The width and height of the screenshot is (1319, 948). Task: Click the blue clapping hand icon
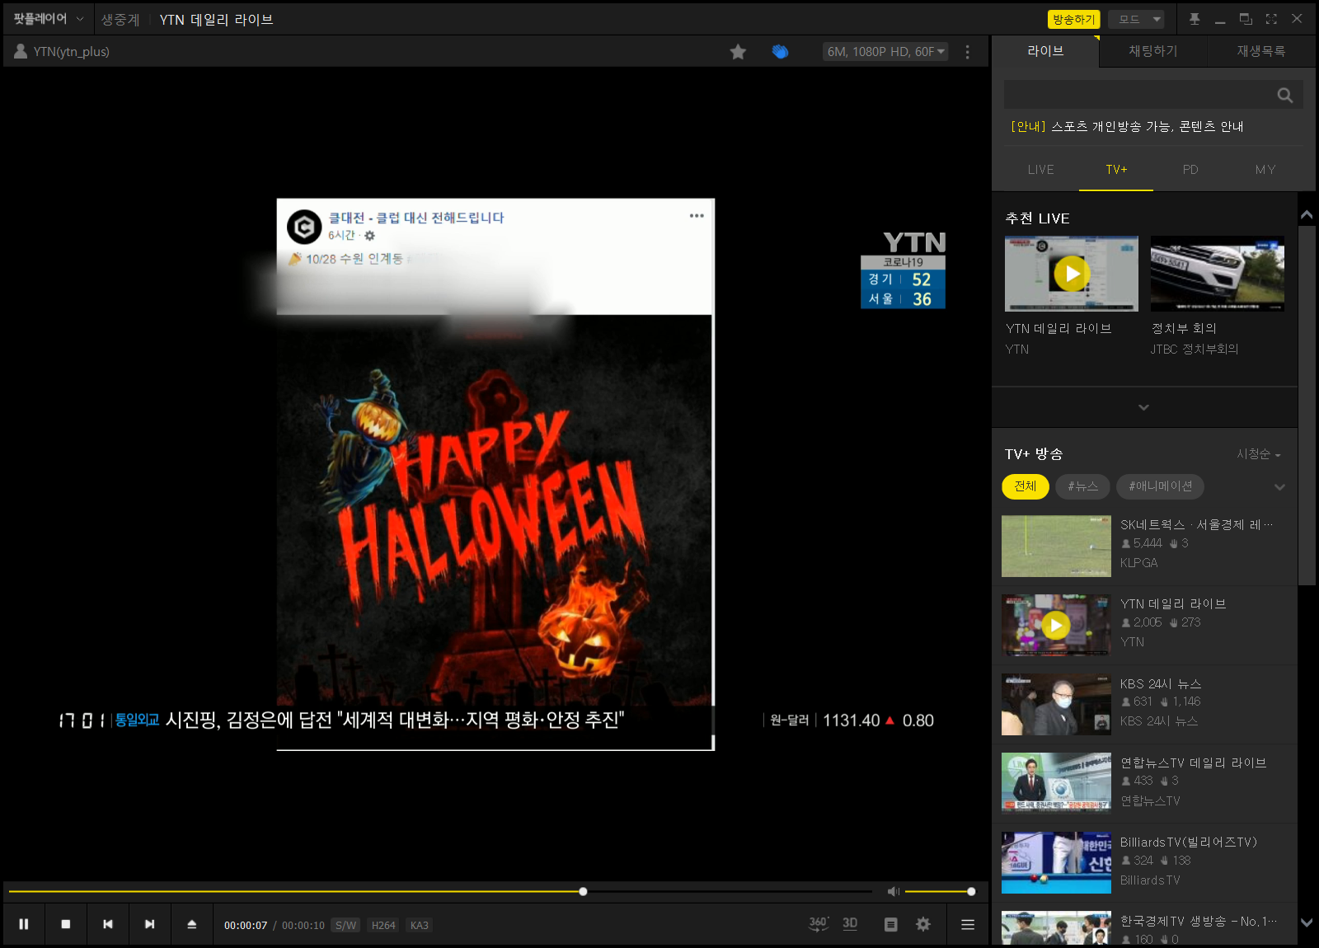point(780,52)
